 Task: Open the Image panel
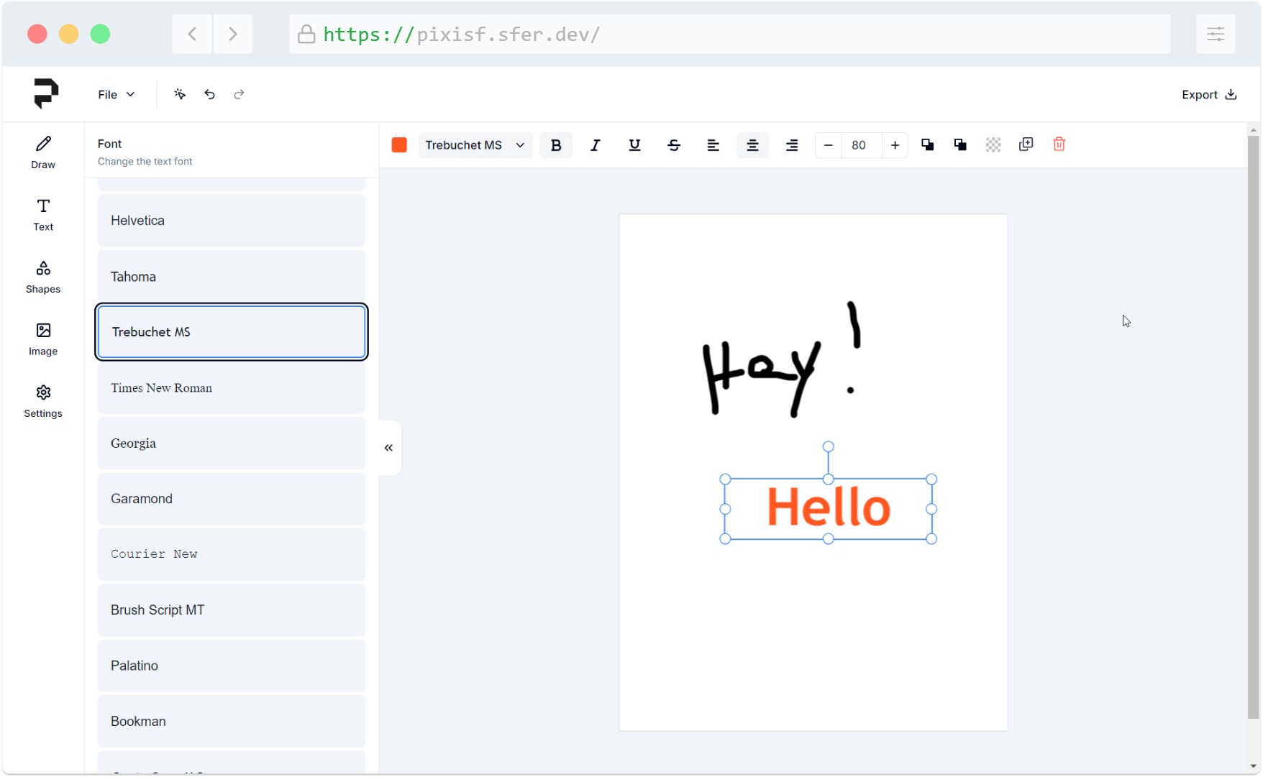(43, 339)
